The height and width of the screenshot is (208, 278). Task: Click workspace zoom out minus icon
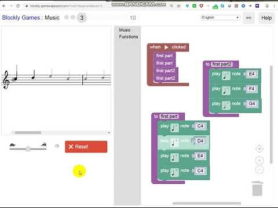[x=259, y=170]
